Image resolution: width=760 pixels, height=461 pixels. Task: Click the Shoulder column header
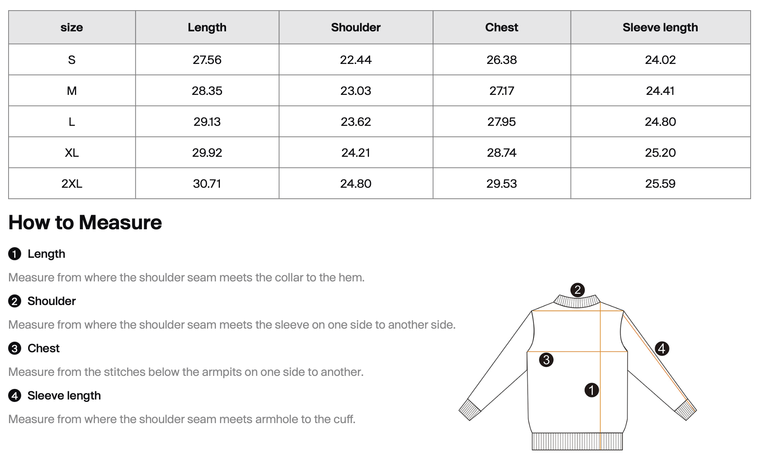(356, 27)
